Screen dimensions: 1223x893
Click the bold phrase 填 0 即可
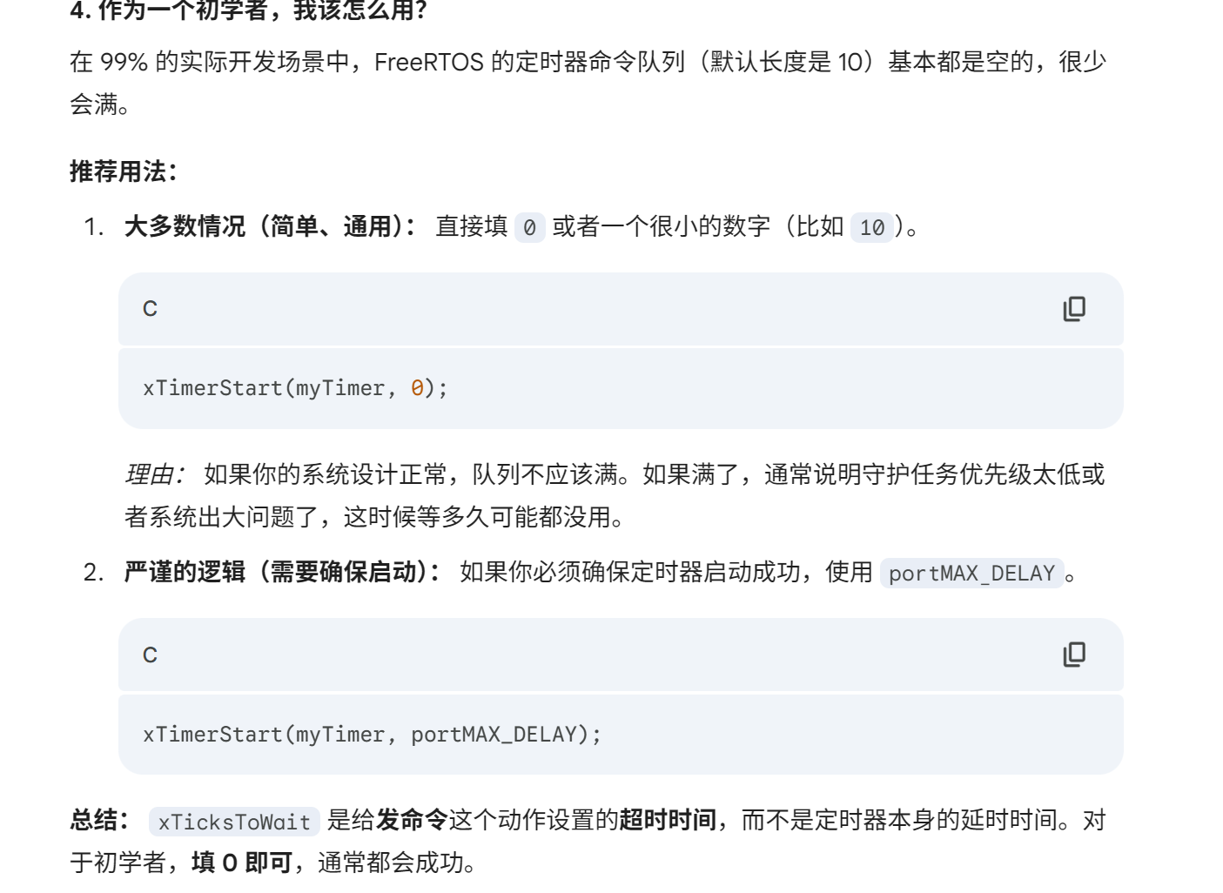242,863
